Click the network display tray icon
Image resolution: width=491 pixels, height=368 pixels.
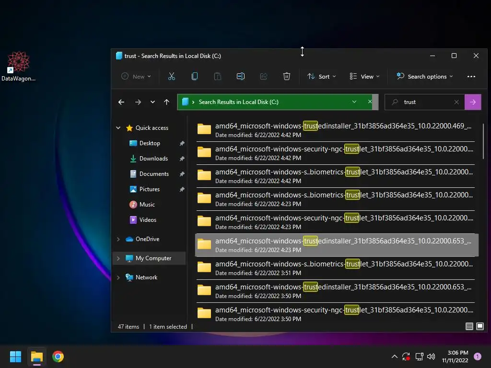pos(419,356)
